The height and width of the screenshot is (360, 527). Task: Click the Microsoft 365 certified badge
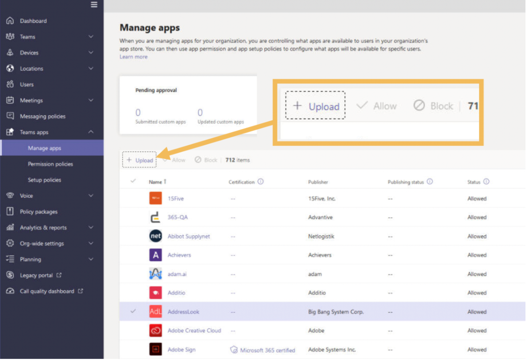tap(263, 350)
